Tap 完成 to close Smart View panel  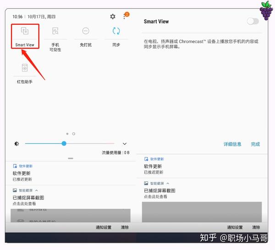[255, 144]
